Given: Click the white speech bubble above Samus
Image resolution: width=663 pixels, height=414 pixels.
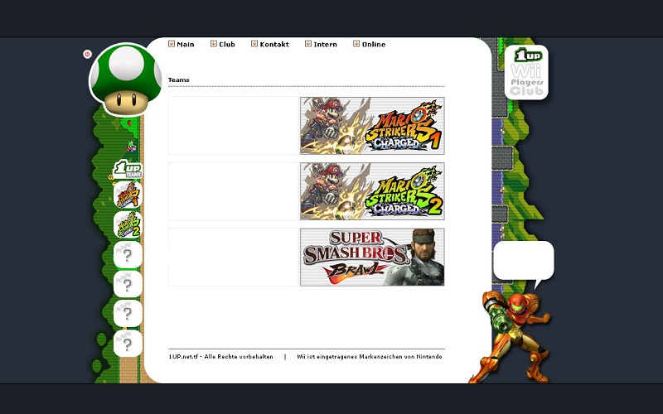Looking at the screenshot, I should click(x=523, y=261).
